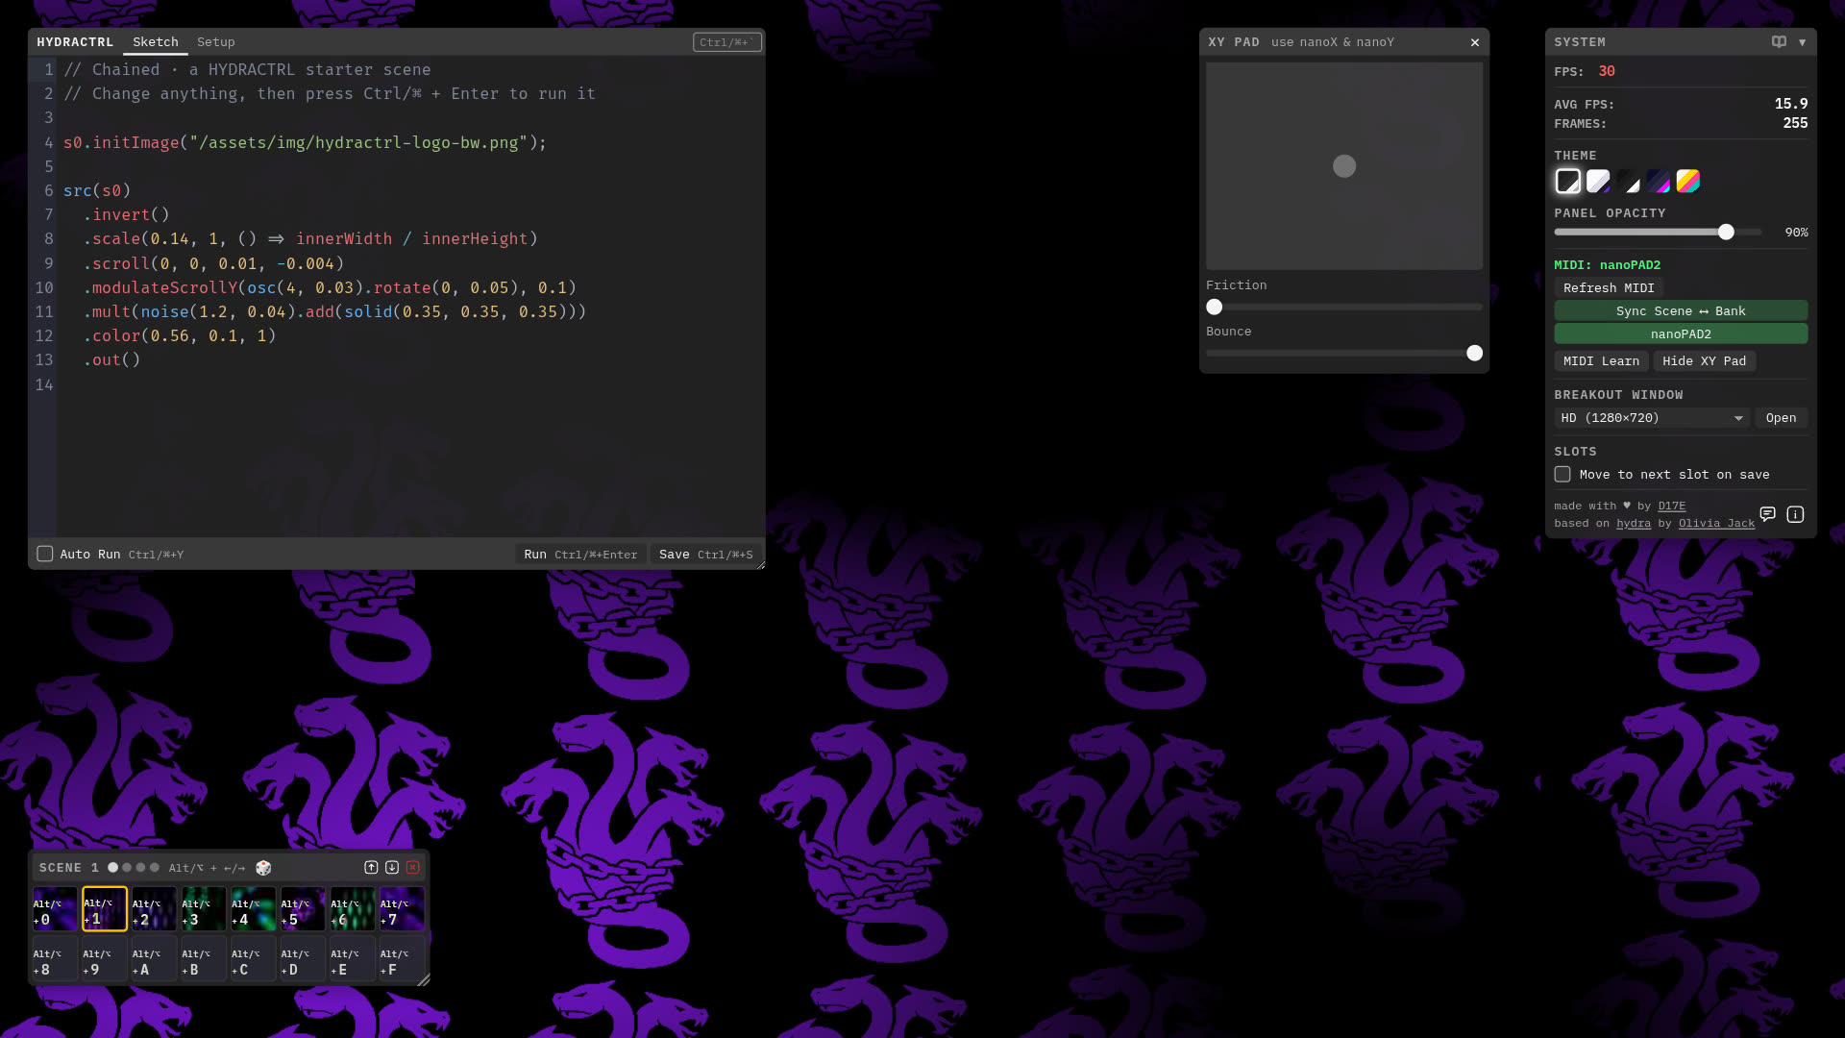The image size is (1845, 1038).
Task: Click the download arrow icon in Scene panel
Action: 392,868
